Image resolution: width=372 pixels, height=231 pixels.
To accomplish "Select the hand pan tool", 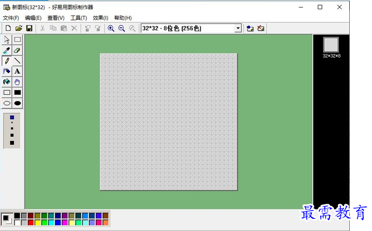I will [x=18, y=82].
